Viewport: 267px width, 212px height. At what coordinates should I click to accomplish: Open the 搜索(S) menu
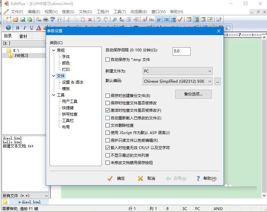68,12
